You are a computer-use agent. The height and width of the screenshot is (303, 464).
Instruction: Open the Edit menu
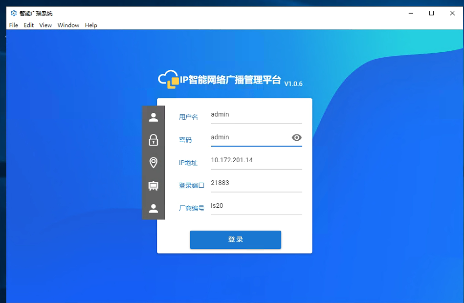(29, 25)
